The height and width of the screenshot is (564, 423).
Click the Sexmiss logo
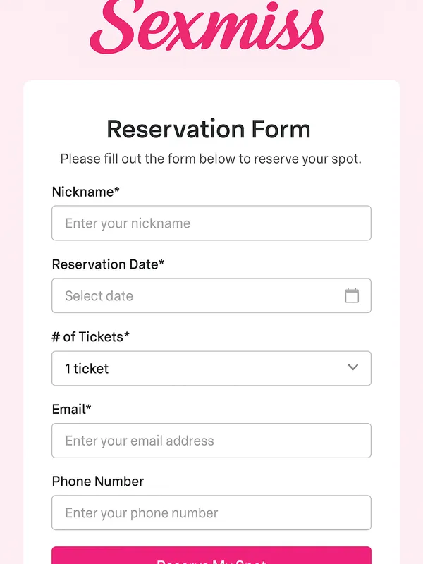point(207,27)
